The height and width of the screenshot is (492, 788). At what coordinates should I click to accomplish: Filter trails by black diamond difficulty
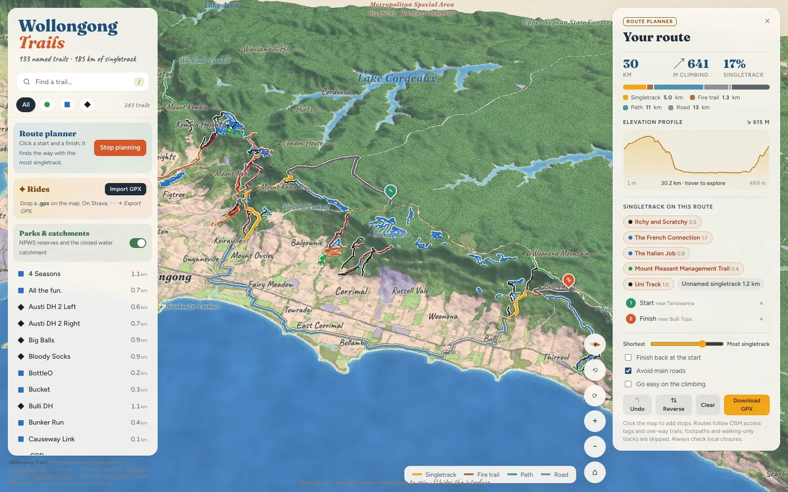click(87, 104)
